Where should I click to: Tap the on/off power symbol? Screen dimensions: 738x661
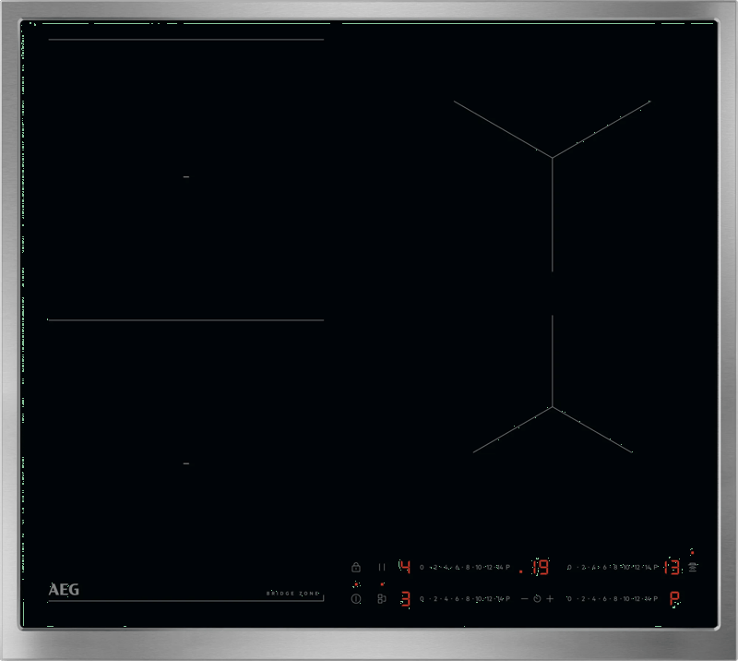coord(356,599)
